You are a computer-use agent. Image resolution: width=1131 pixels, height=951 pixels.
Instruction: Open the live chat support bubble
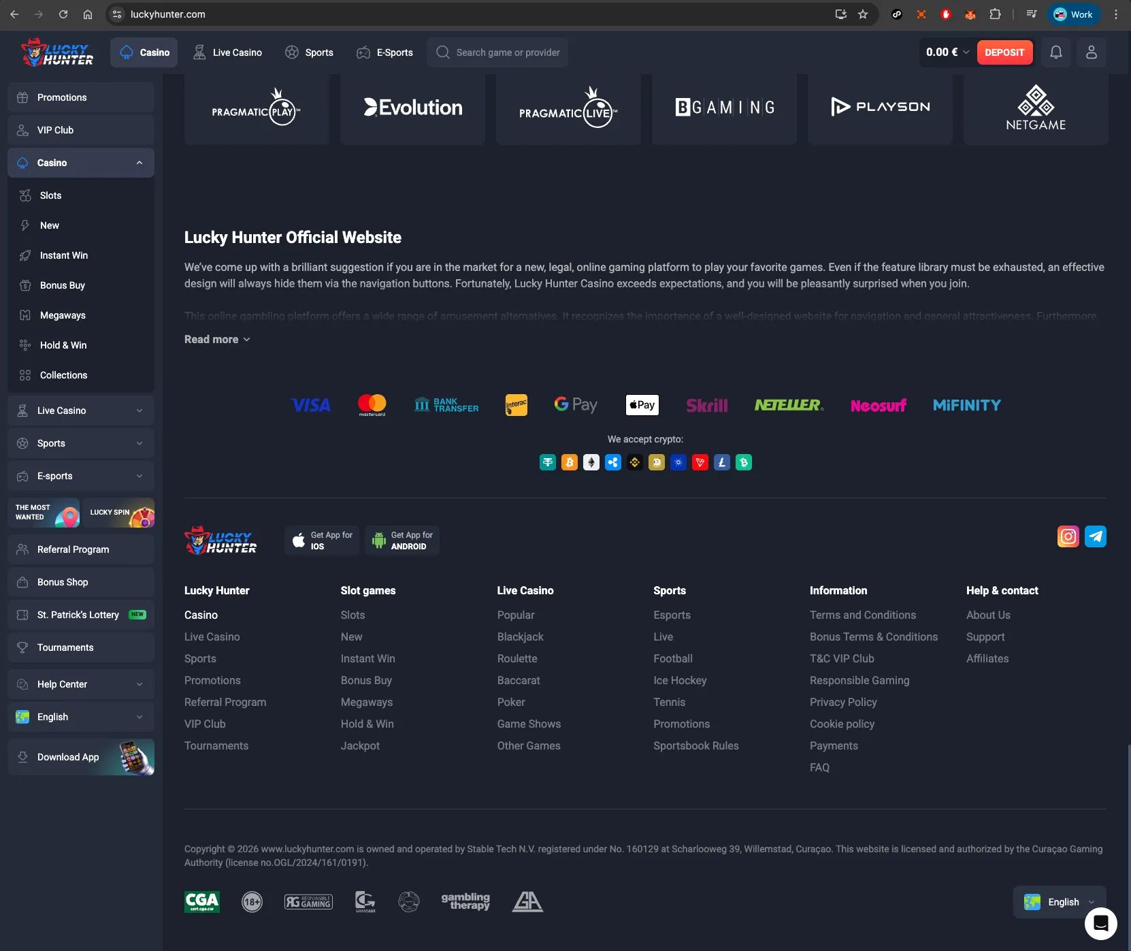pyautogui.click(x=1101, y=924)
